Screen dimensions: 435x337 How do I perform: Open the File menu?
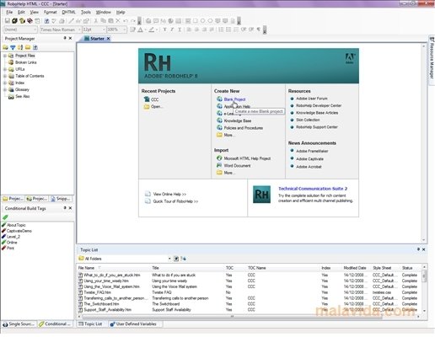point(9,12)
